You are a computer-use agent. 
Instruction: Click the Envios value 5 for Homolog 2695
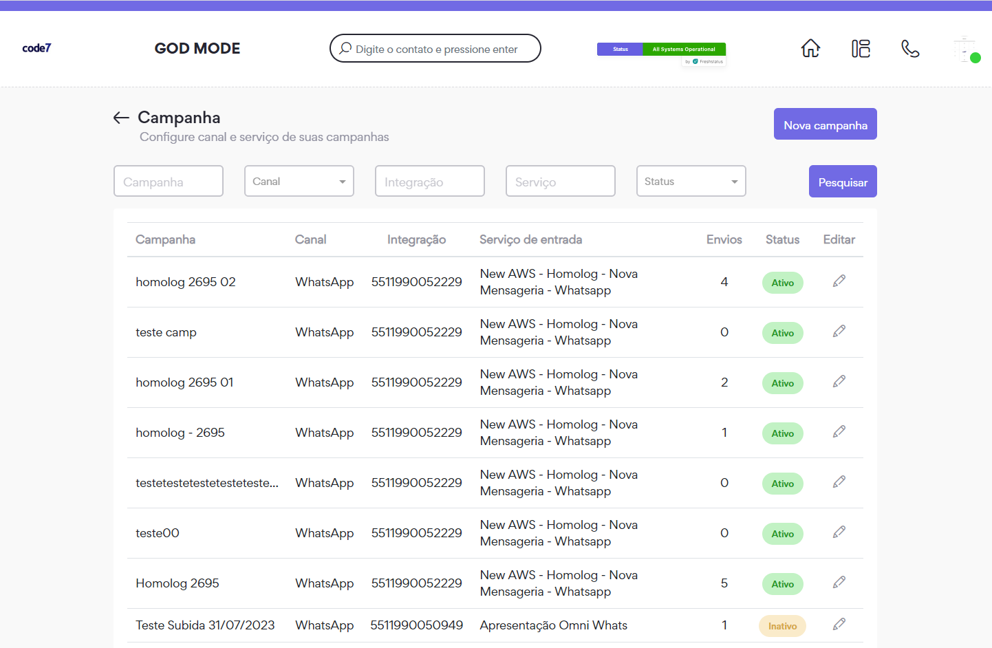724,583
